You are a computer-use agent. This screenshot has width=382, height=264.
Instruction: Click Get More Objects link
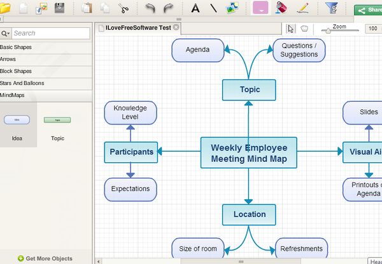coord(45,258)
